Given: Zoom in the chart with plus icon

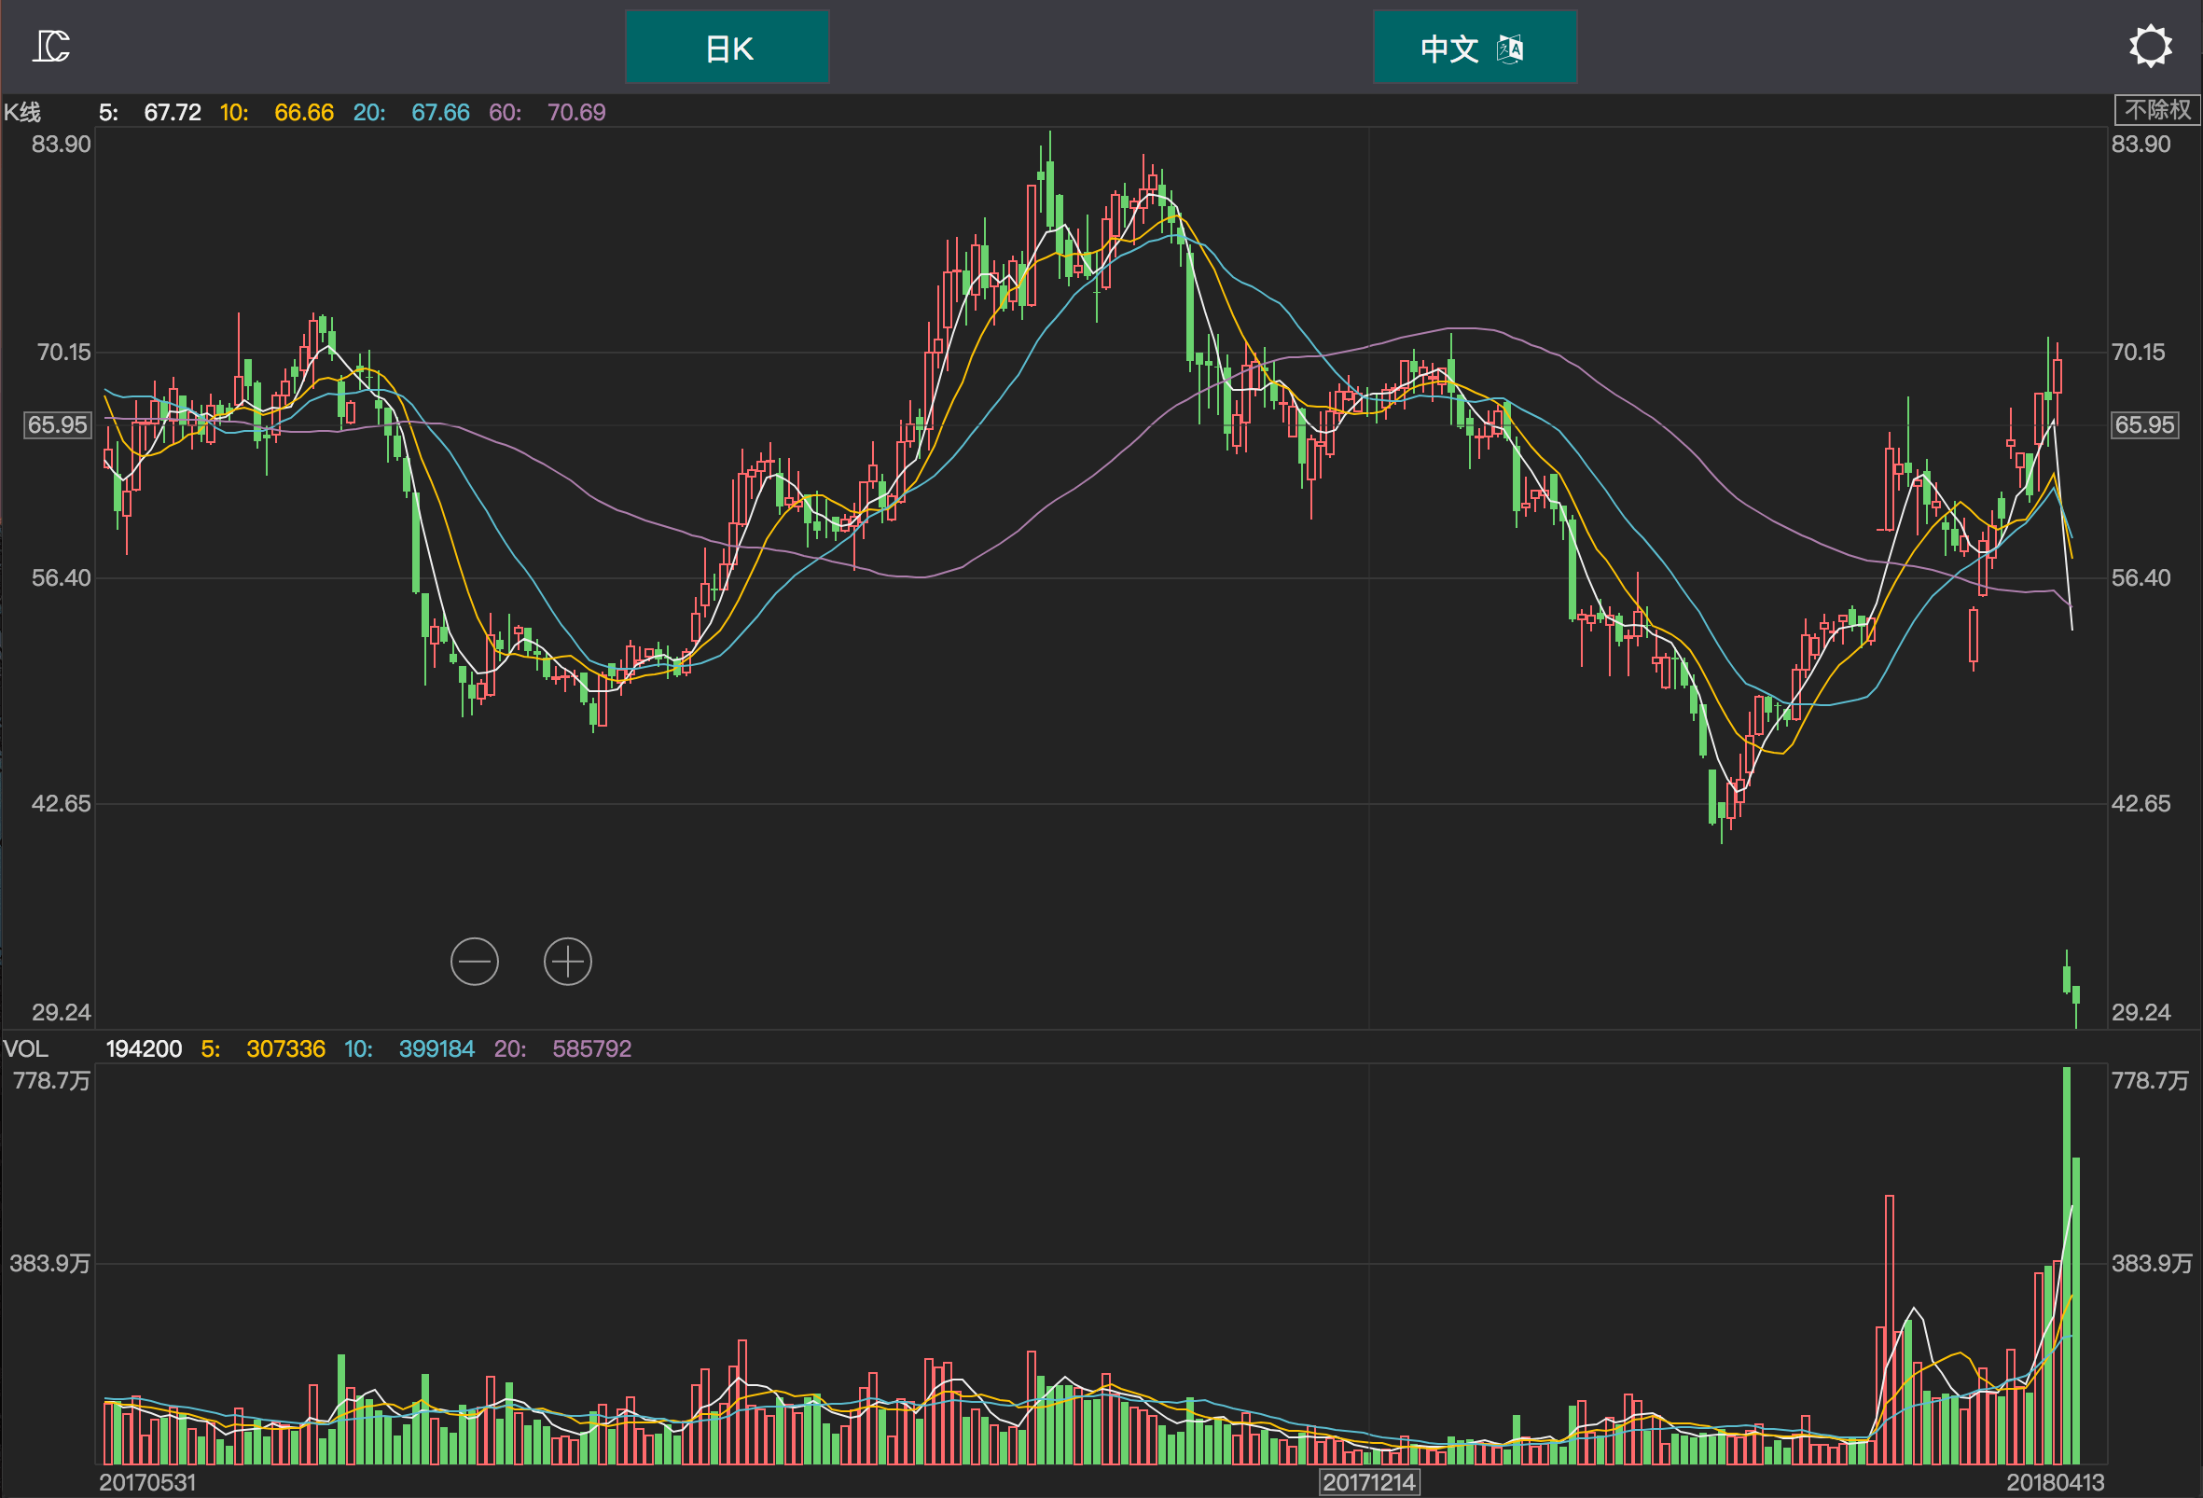Looking at the screenshot, I should point(568,962).
